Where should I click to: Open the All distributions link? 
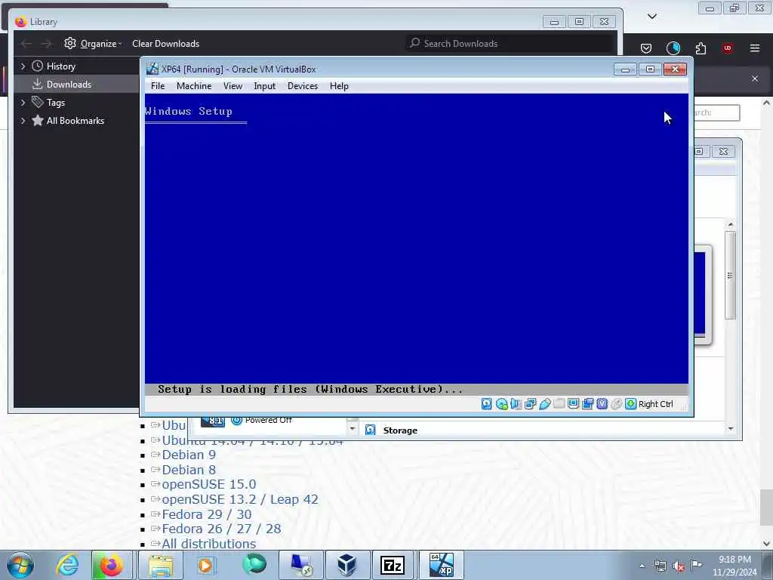(208, 544)
